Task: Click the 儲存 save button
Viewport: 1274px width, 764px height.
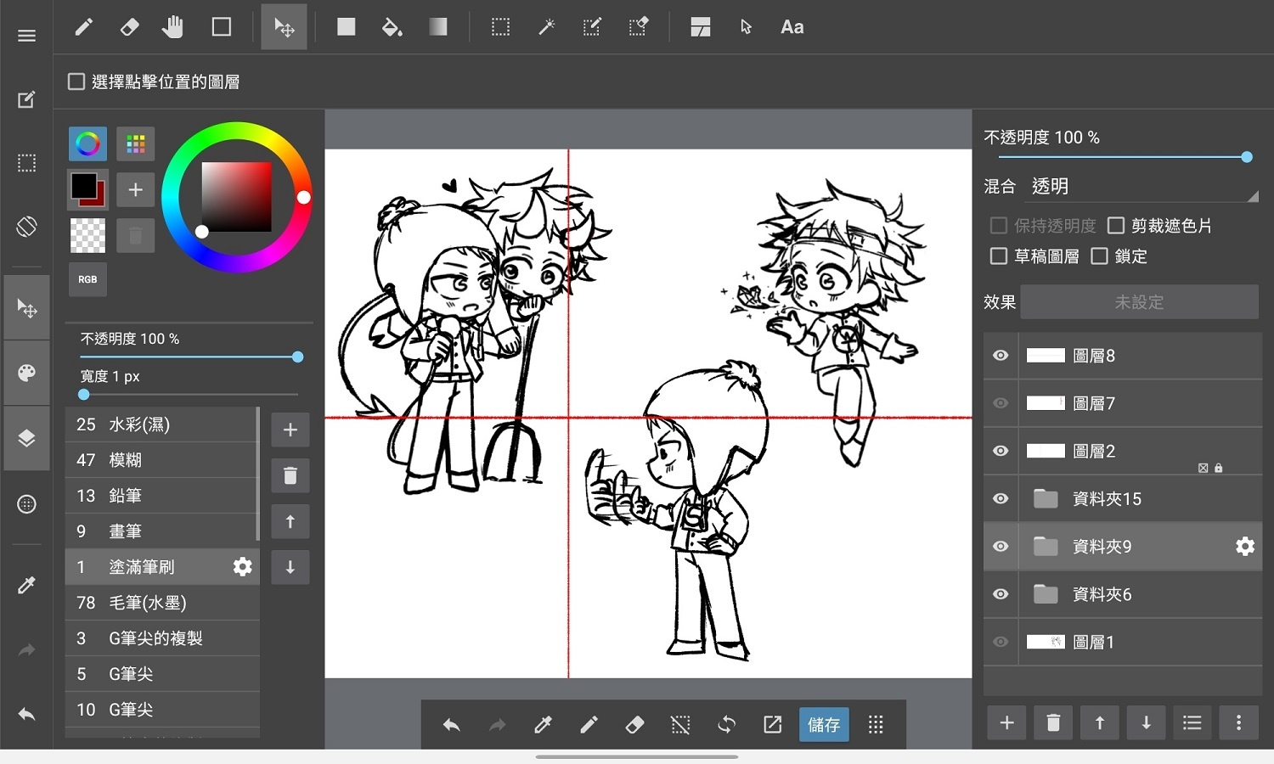Action: click(824, 724)
